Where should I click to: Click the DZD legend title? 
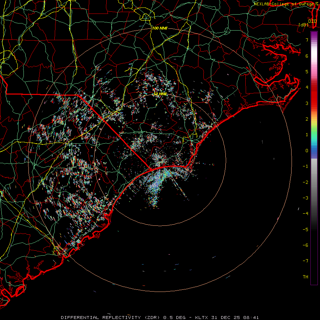312,21
